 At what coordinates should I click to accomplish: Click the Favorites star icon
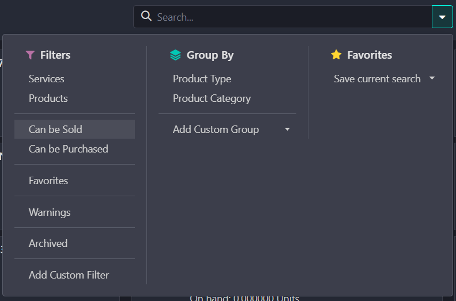(x=336, y=55)
